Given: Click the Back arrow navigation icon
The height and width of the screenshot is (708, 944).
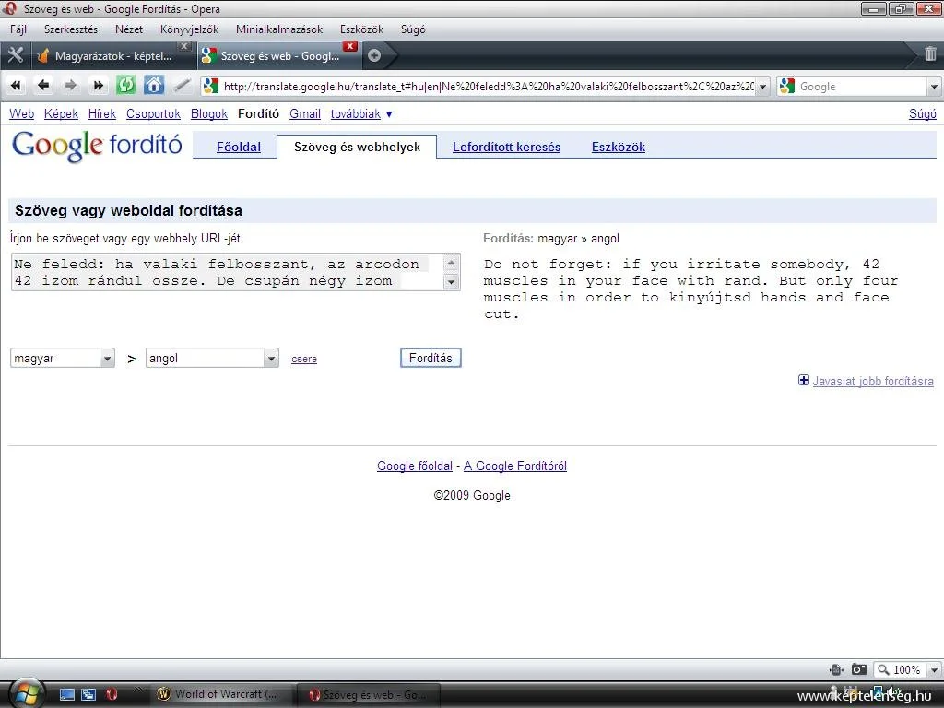Looking at the screenshot, I should pos(43,86).
